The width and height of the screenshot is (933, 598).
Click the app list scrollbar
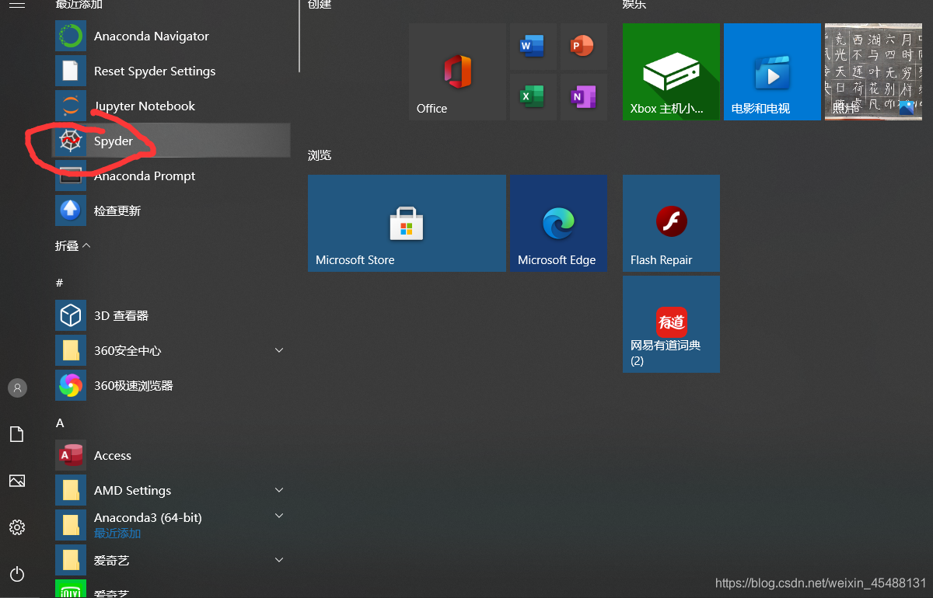point(299,35)
